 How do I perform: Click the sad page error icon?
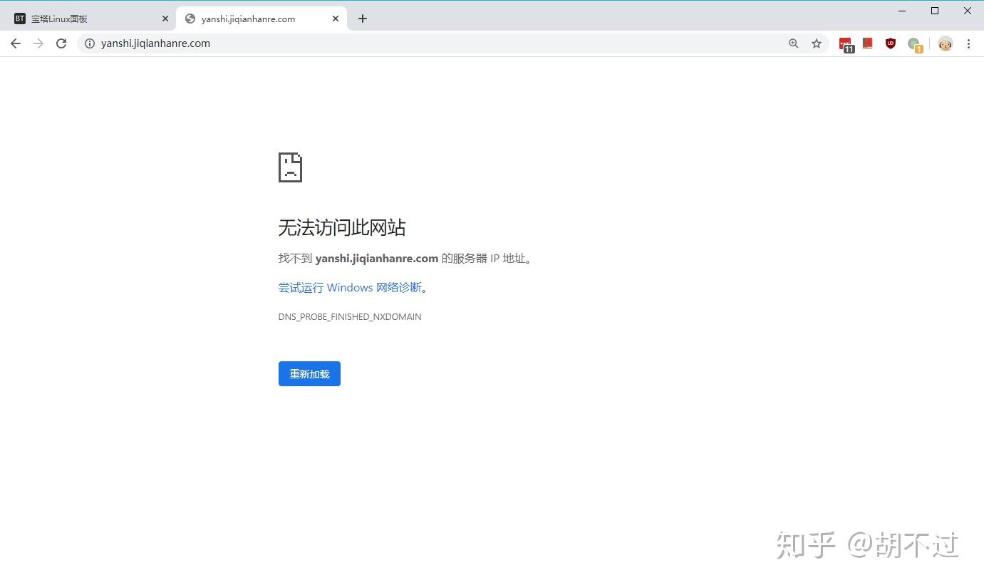[290, 167]
